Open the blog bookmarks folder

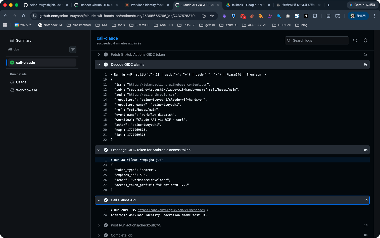coord(301,25)
